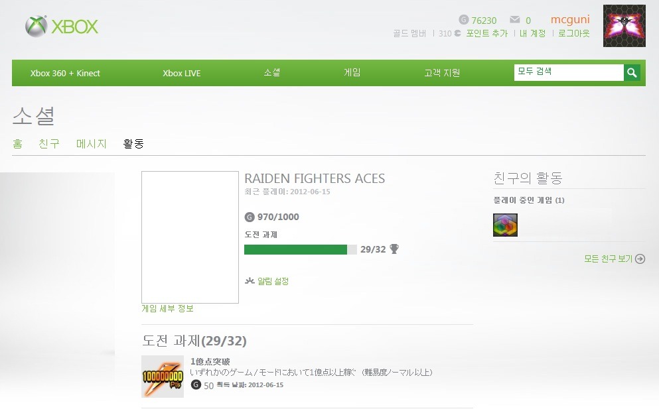Switch to the 친구 tab
The height and width of the screenshot is (417, 659).
(49, 143)
